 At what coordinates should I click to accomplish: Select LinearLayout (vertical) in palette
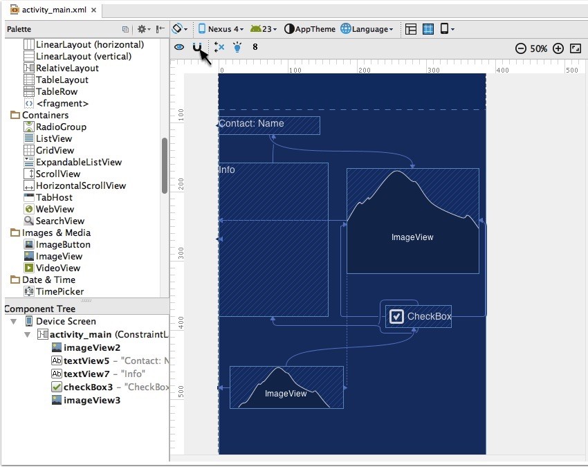click(77, 56)
